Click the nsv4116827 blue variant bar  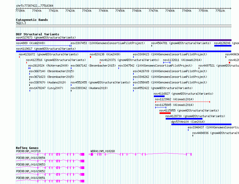(x=159, y=96)
